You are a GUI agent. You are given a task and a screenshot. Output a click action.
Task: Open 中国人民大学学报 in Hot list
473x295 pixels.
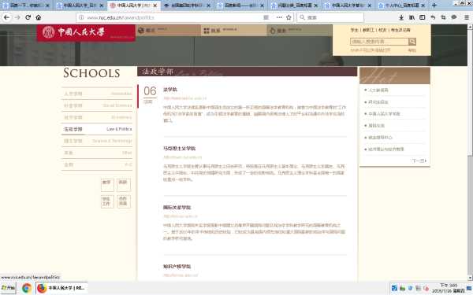click(x=384, y=114)
